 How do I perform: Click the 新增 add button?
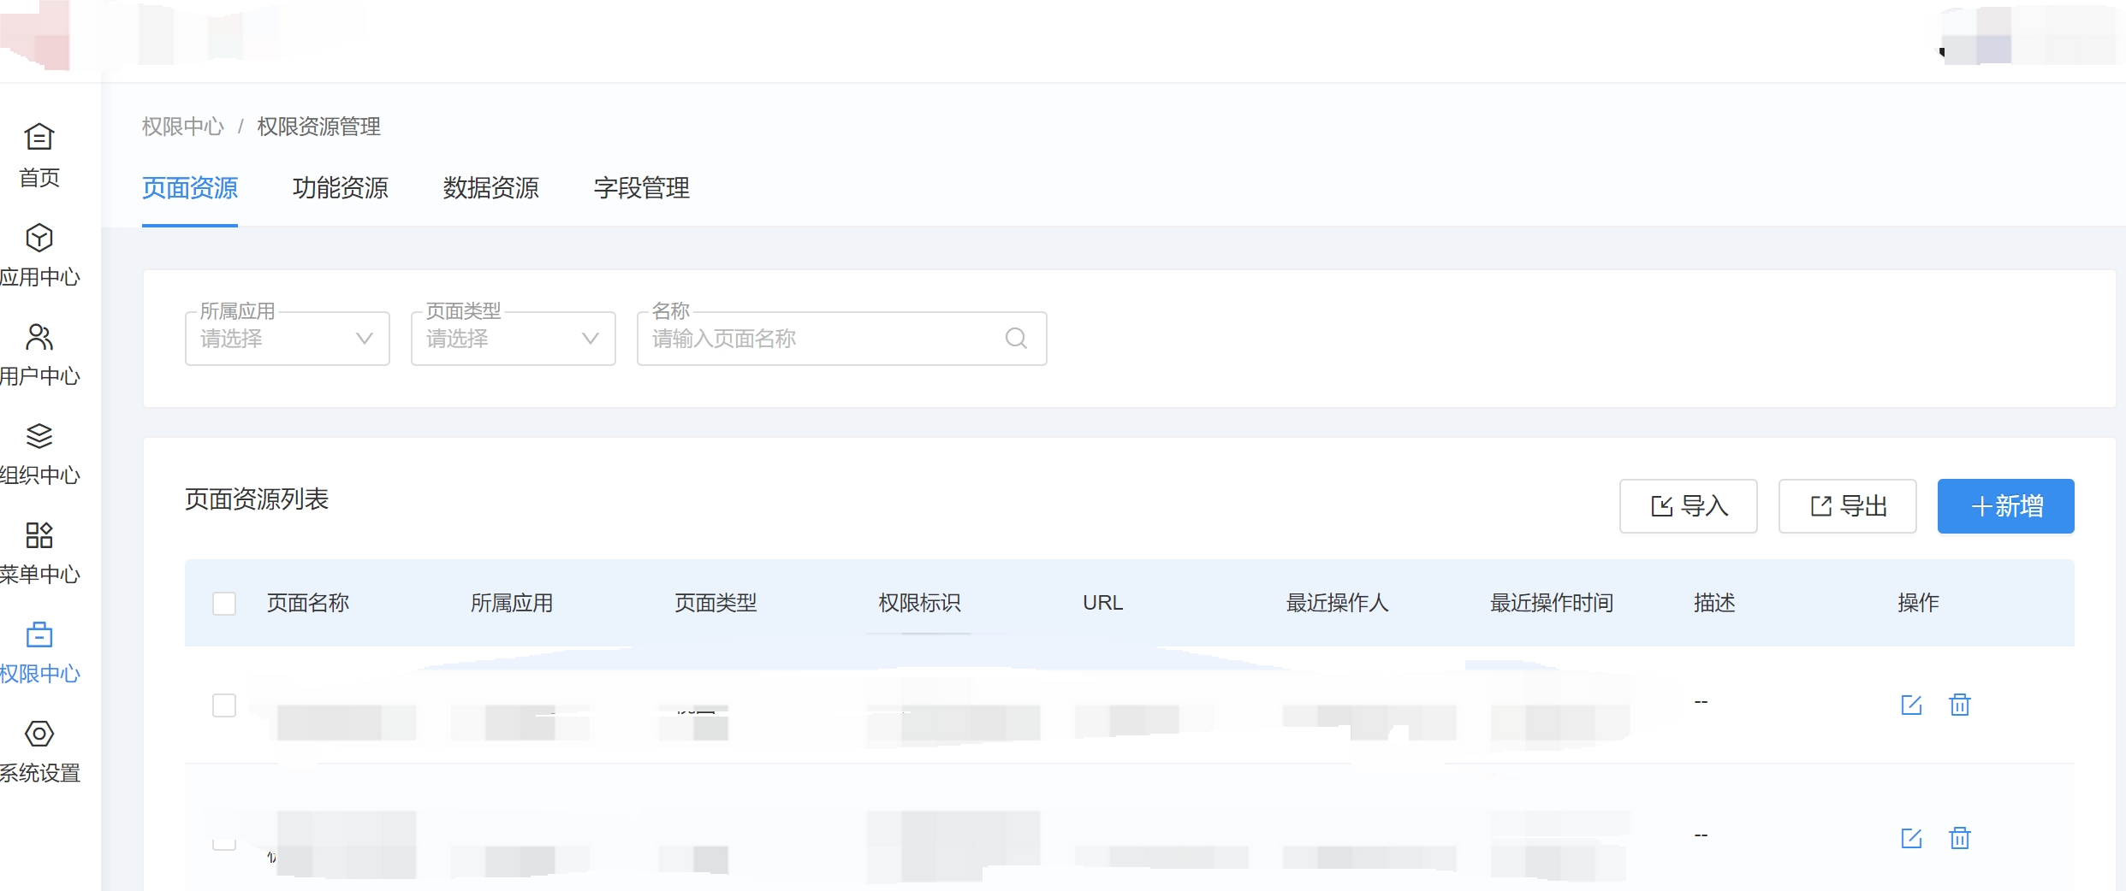point(2006,506)
